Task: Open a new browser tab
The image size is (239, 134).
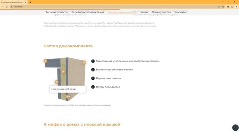Action: (30, 2)
